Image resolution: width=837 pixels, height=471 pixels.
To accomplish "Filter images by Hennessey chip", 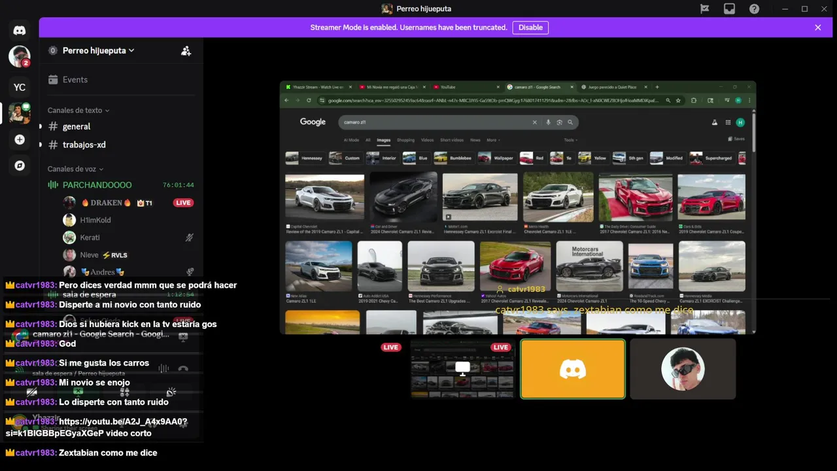I will pos(305,158).
